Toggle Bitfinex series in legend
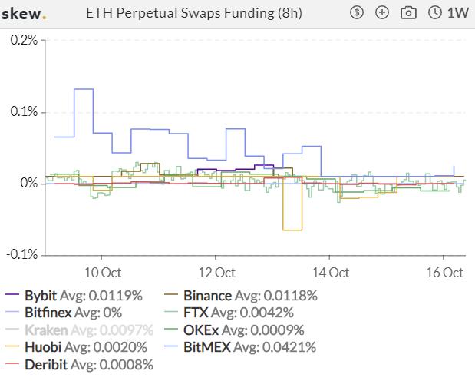Viewport: 475px width, 381px height. click(x=64, y=313)
